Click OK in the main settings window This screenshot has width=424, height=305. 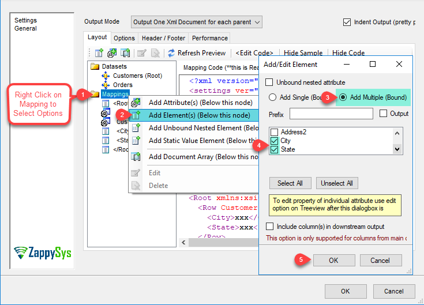click(x=346, y=291)
